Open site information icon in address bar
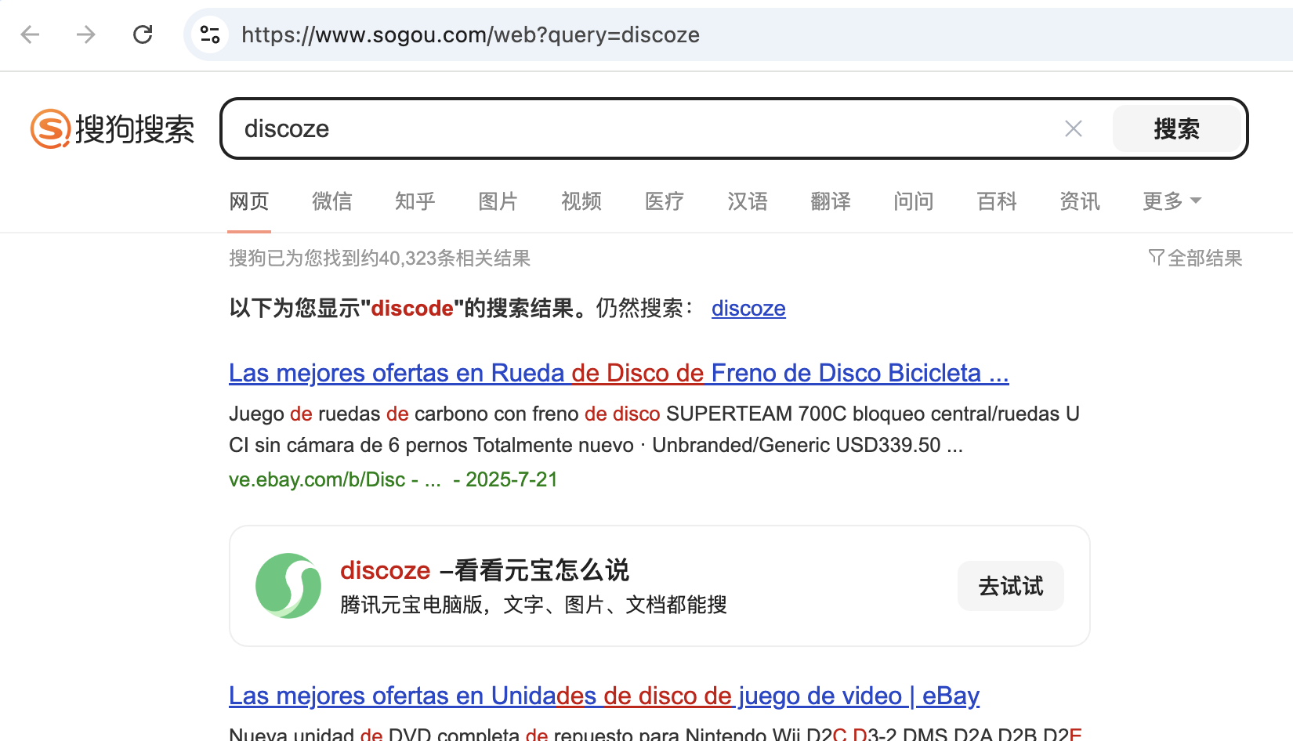Viewport: 1293px width, 741px height. pos(210,34)
